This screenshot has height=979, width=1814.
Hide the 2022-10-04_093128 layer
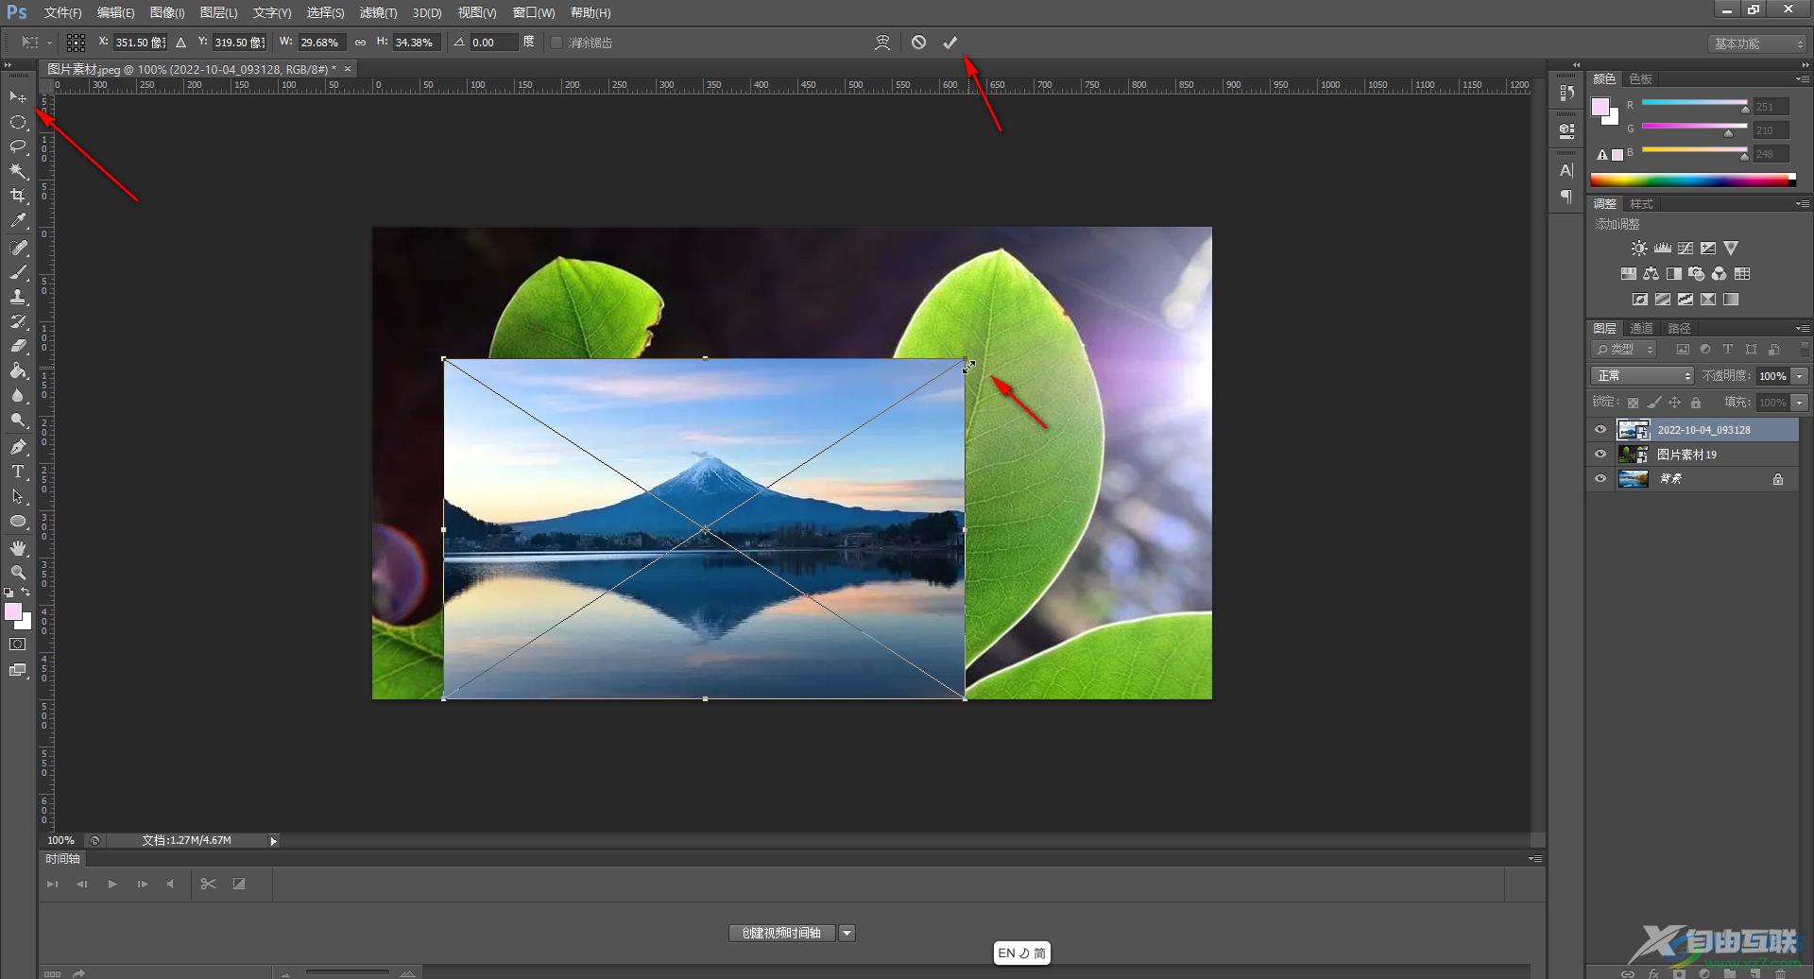1600,430
